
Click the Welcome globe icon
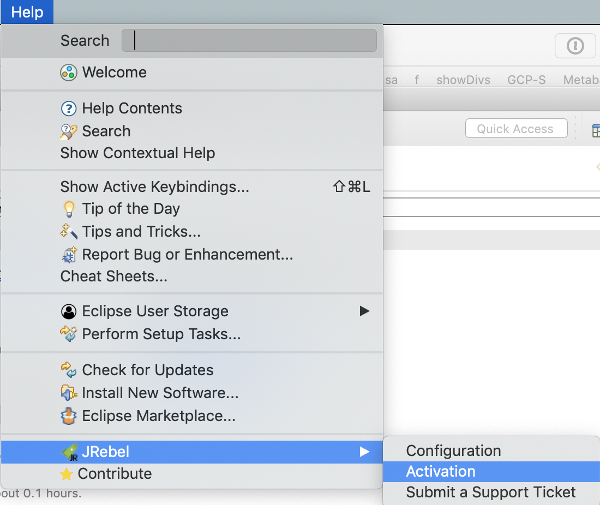click(x=68, y=73)
